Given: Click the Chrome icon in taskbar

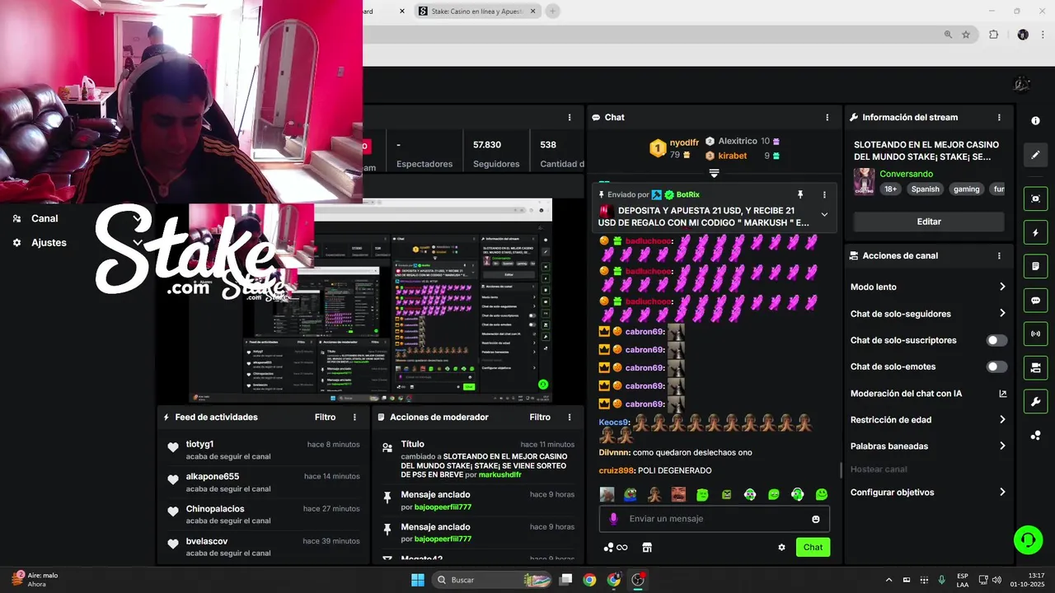Looking at the screenshot, I should click(x=589, y=580).
